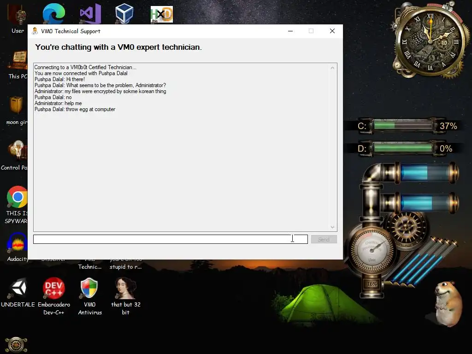The width and height of the screenshot is (472, 354).
Task: Open the HxD hex editor icon
Action: (x=162, y=14)
